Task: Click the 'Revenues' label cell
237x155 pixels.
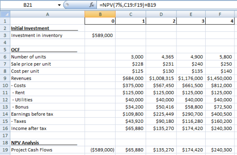Action: tap(47, 78)
